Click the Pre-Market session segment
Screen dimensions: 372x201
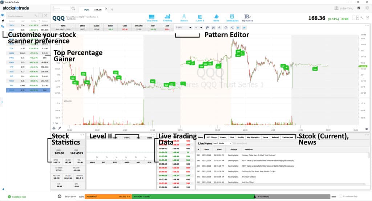[x=108, y=197]
